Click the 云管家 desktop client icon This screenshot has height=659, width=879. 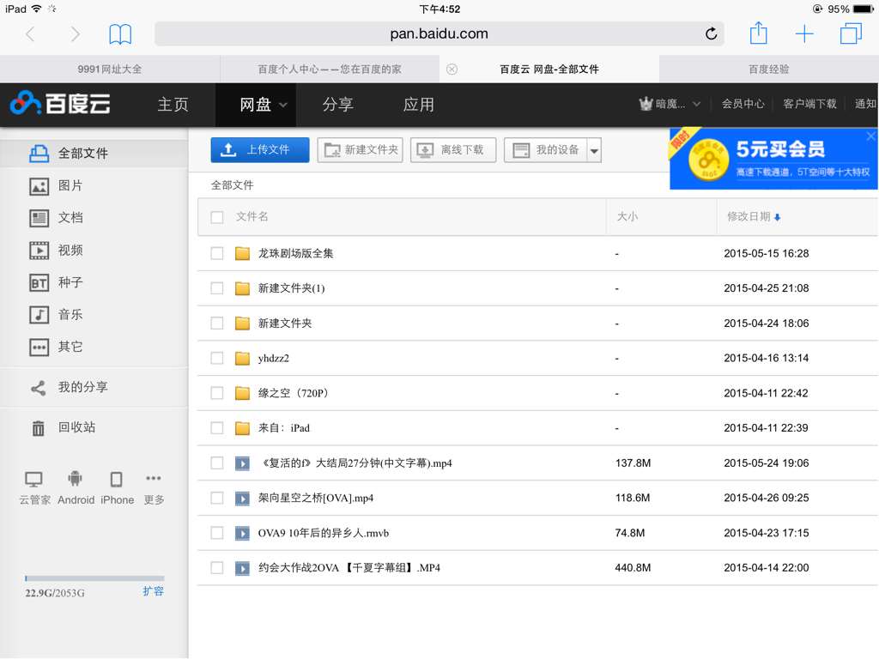coord(33,479)
